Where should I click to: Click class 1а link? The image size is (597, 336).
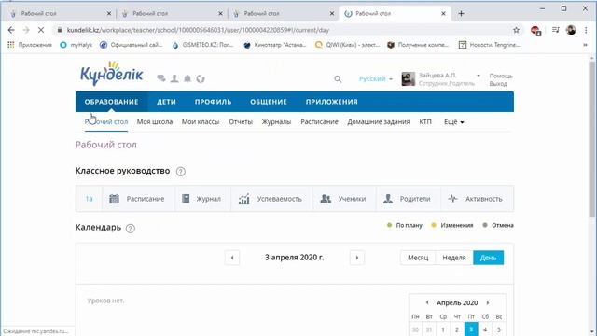90,199
